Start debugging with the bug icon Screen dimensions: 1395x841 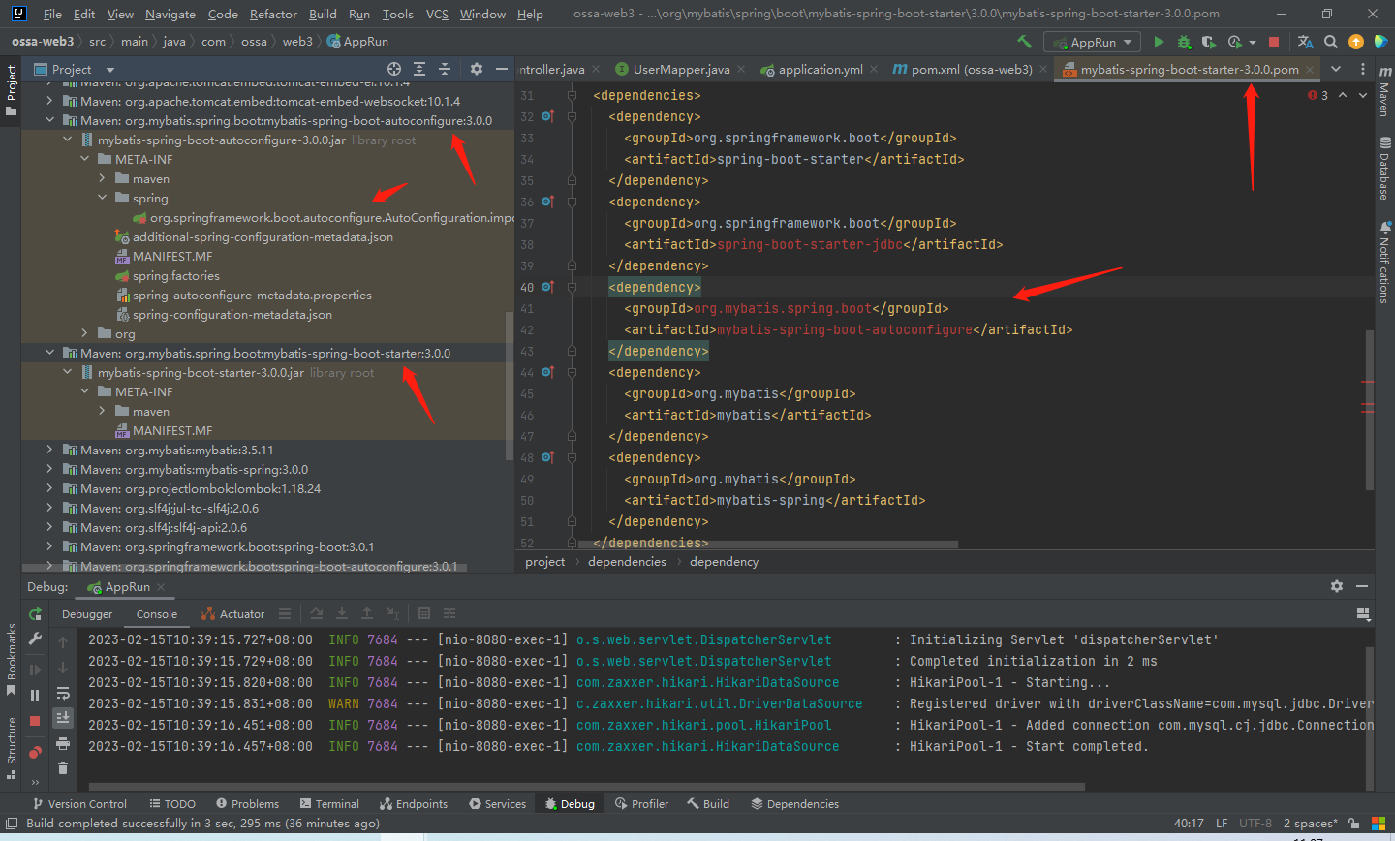point(1184,42)
